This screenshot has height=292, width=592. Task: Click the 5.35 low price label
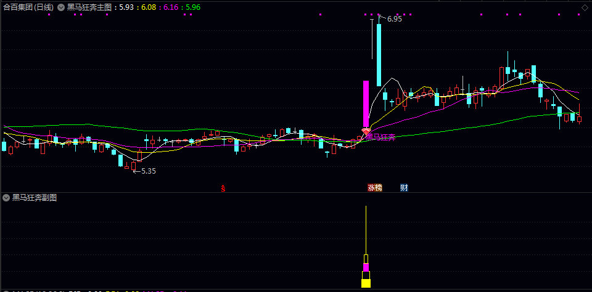click(x=149, y=171)
